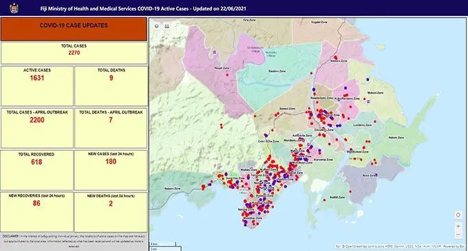Select New Recoveries last 24 hours value 86
This screenshot has height=251, width=468.
click(36, 204)
